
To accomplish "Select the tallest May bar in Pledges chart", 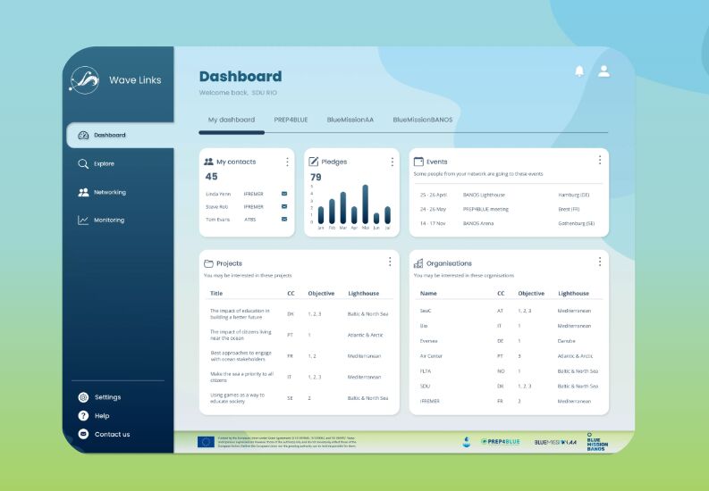I will (366, 204).
